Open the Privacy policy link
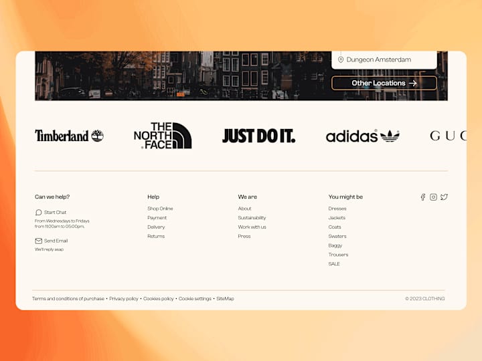This screenshot has height=361, width=482. pyautogui.click(x=124, y=298)
